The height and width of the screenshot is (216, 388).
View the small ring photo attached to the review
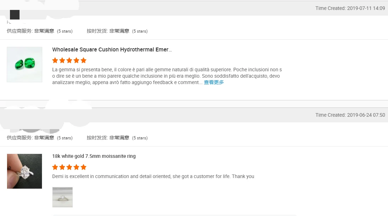tap(63, 197)
